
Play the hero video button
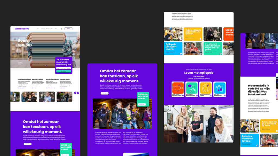coord(63,50)
